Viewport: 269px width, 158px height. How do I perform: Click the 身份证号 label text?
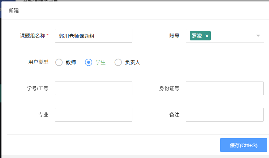tap(169, 88)
